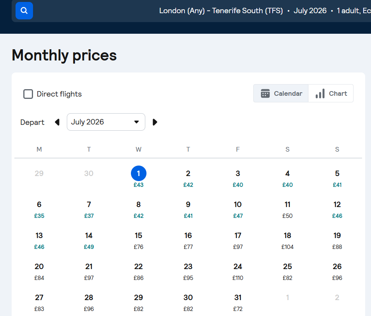
Task: Select July 24 priced at £110
Action: [x=238, y=271]
